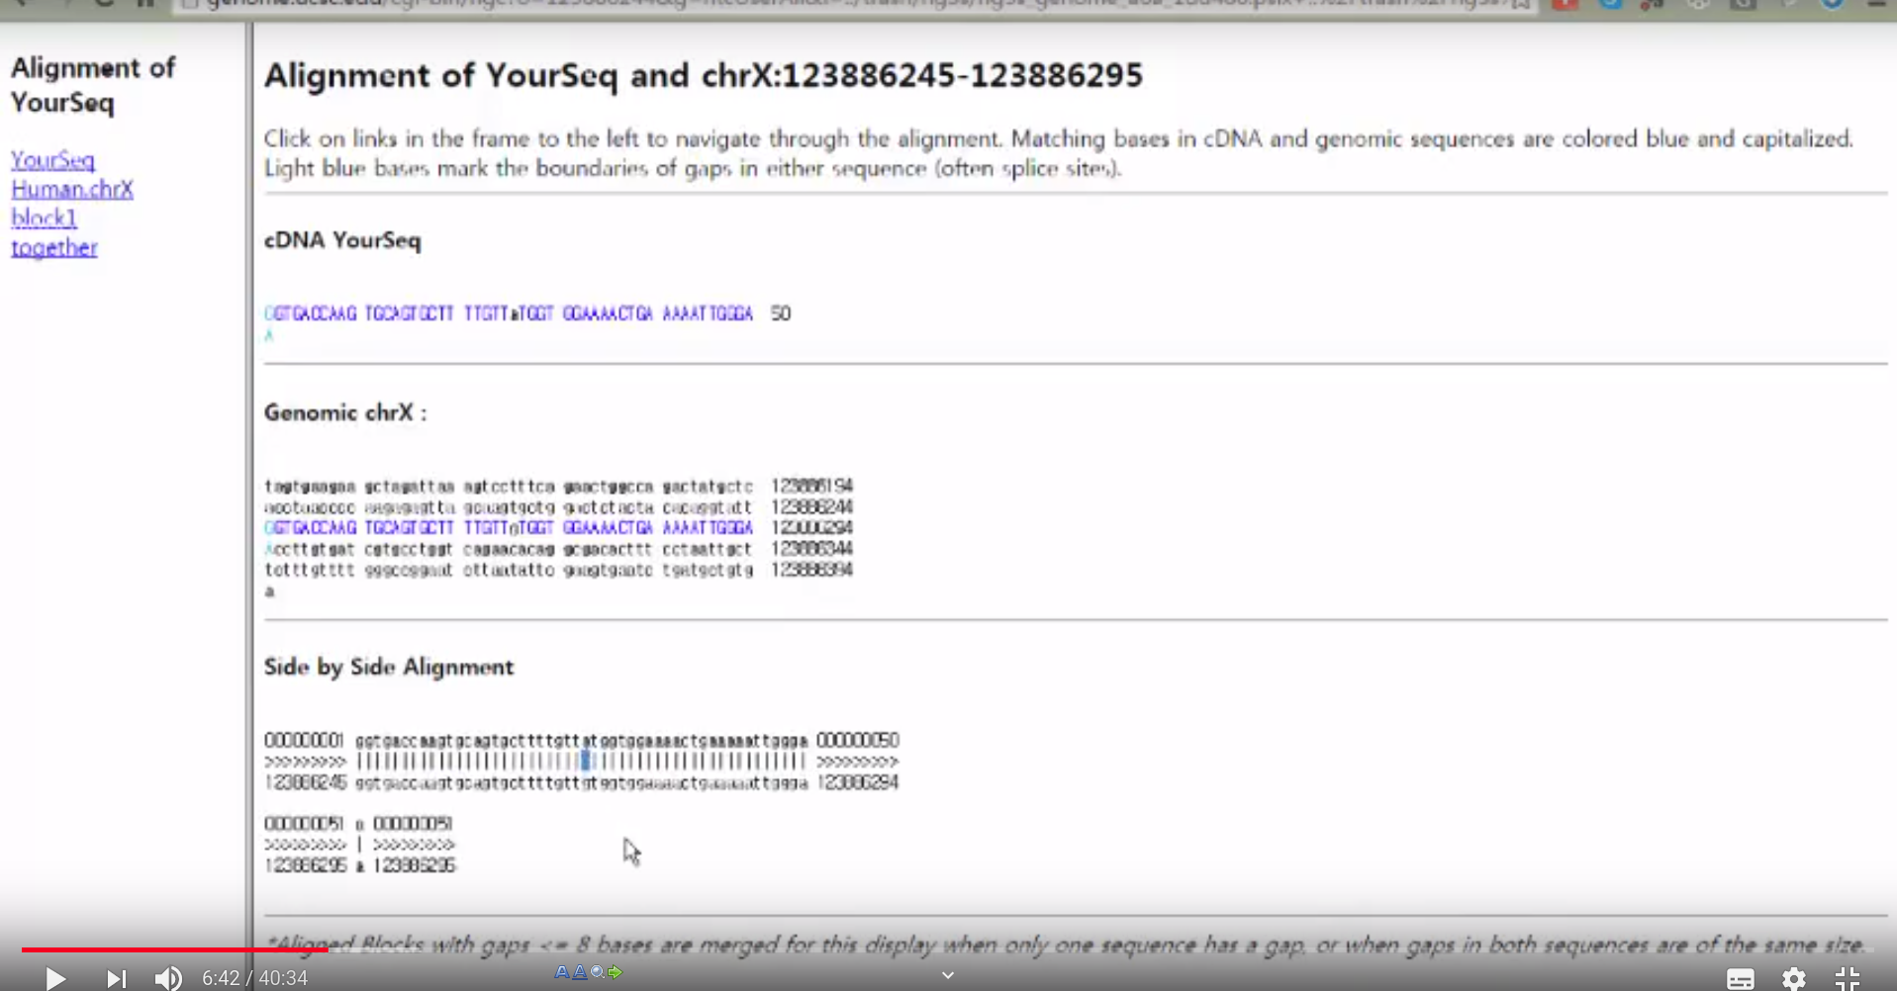
Task: Click genomic coordinate 123886244
Action: coord(811,506)
